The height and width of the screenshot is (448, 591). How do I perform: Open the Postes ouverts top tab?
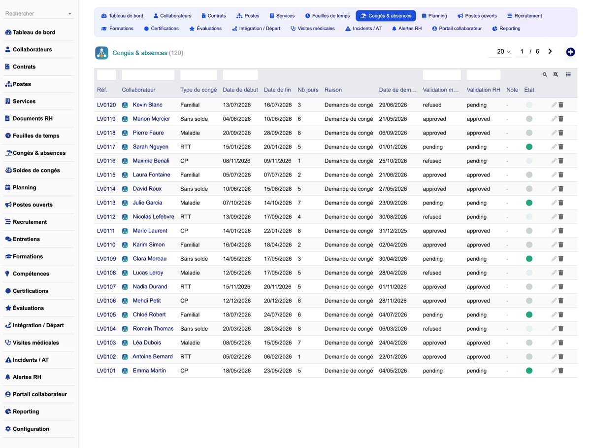(x=477, y=16)
